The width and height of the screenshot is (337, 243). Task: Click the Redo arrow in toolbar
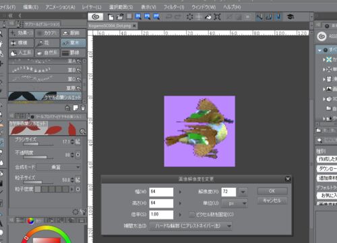[178, 17]
